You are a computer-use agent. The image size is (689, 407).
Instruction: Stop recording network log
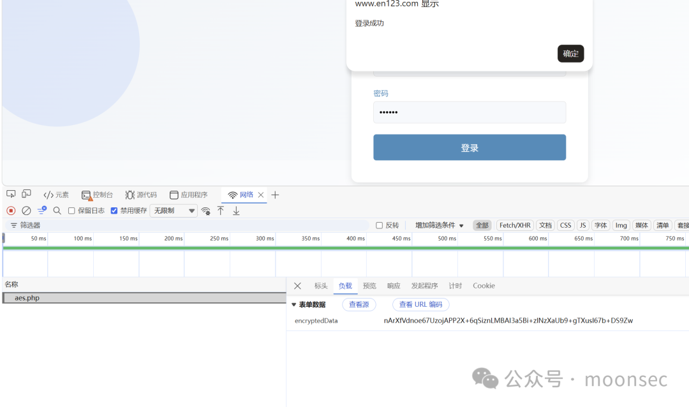click(x=11, y=211)
